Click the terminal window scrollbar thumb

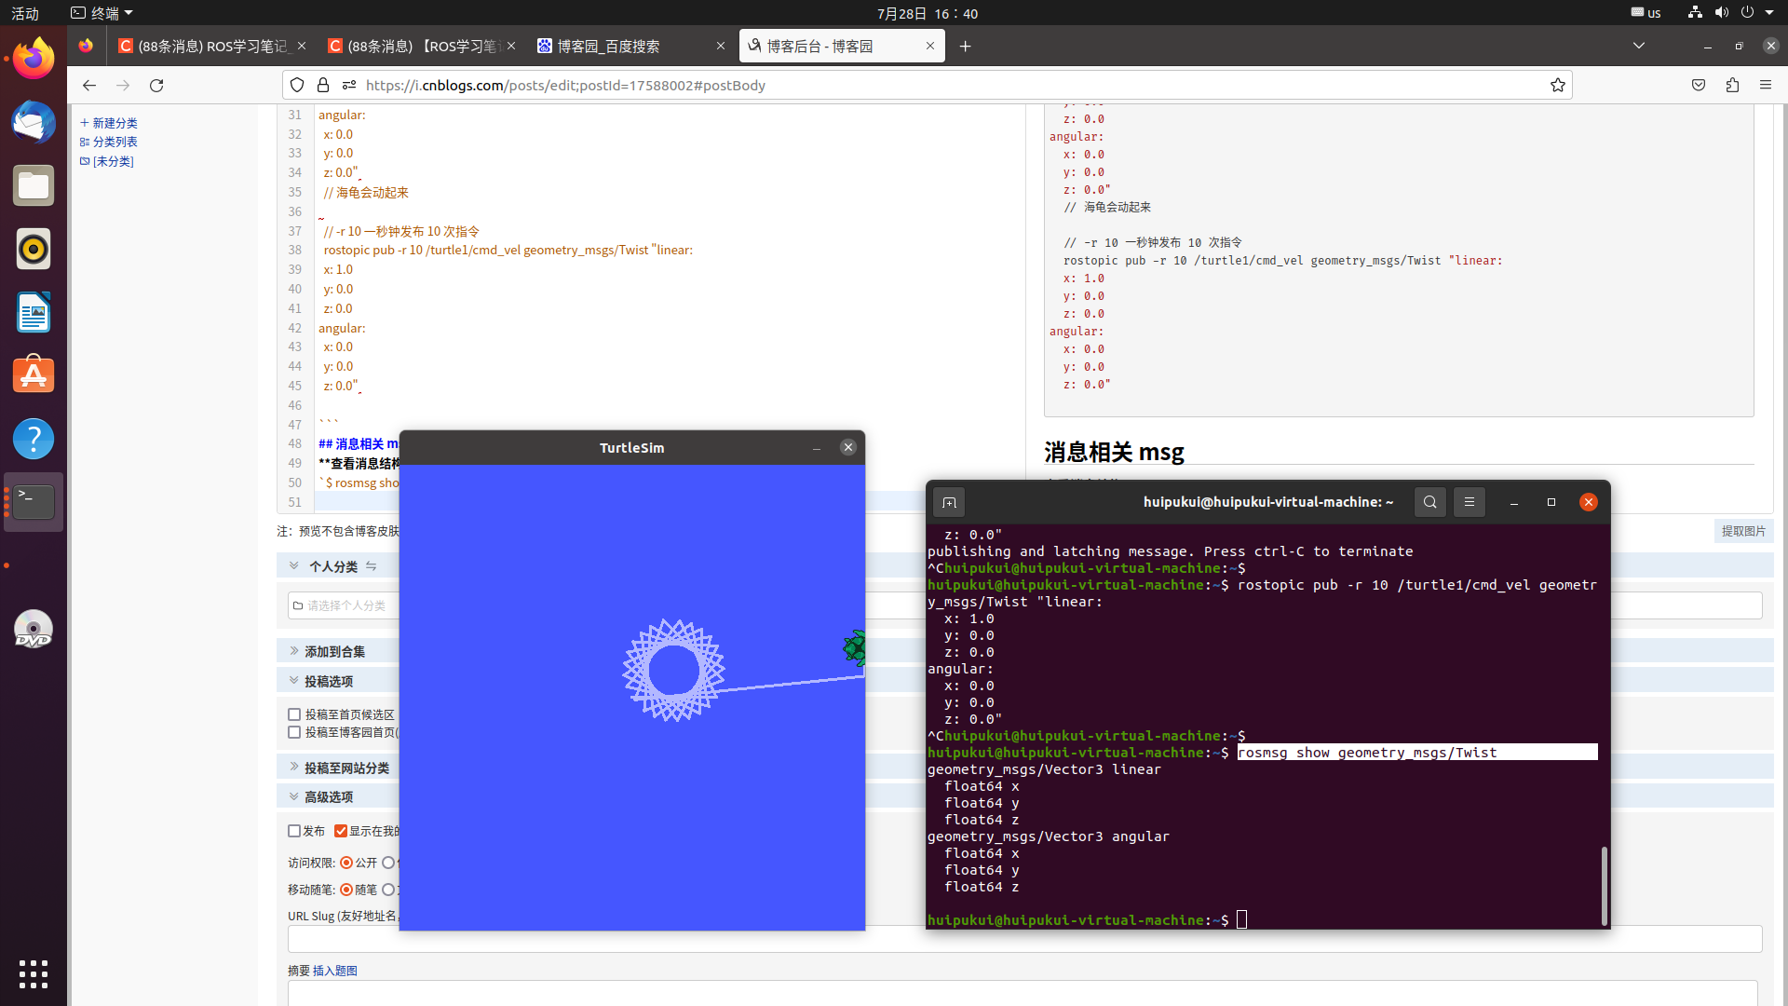click(x=1604, y=886)
